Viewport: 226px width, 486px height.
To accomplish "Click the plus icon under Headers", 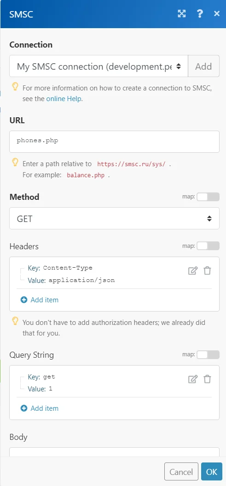I will [x=24, y=300].
